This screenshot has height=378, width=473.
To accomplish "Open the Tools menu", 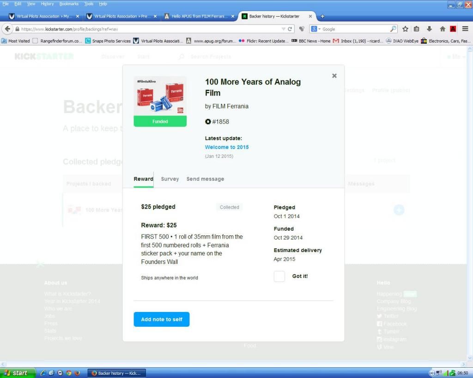I will [89, 4].
